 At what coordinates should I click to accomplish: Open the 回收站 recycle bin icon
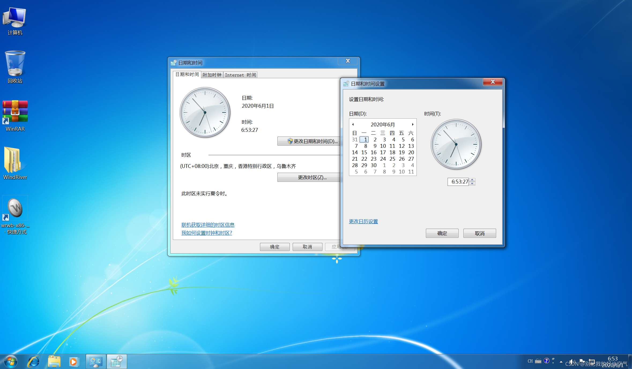pos(15,67)
